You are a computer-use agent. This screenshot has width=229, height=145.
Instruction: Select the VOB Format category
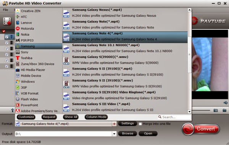[x=39, y=93]
